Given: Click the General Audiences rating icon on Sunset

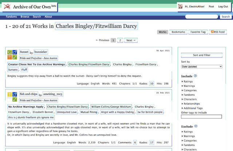Looking at the screenshot, I should click(10, 52).
